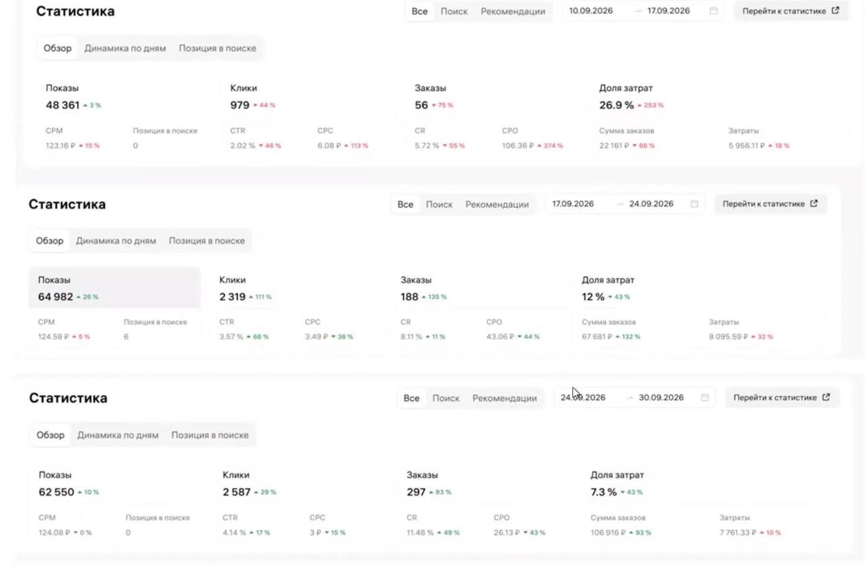Image resolution: width=865 pixels, height=584 pixels.
Task: Click the end date field showing 30.09.2026
Action: click(x=662, y=398)
